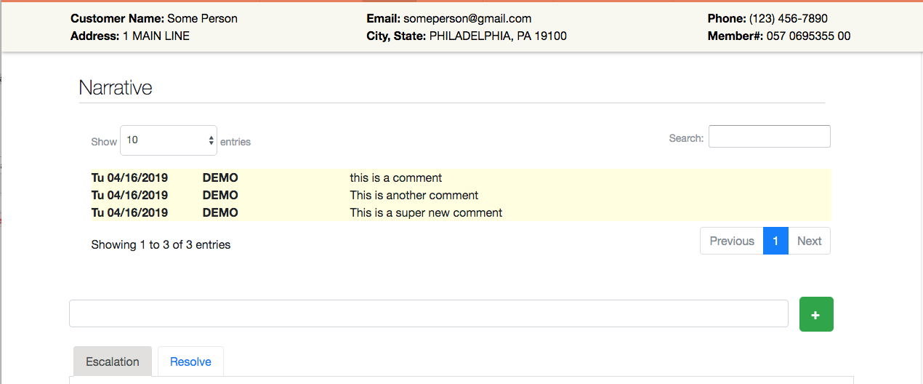Screen dimensions: 923x384
Task: Click the member number 057 0695355 00
Action: pyautogui.click(x=808, y=36)
